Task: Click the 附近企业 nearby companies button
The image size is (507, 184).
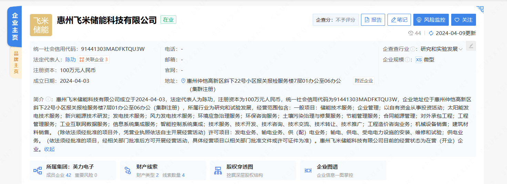Action: (364, 81)
